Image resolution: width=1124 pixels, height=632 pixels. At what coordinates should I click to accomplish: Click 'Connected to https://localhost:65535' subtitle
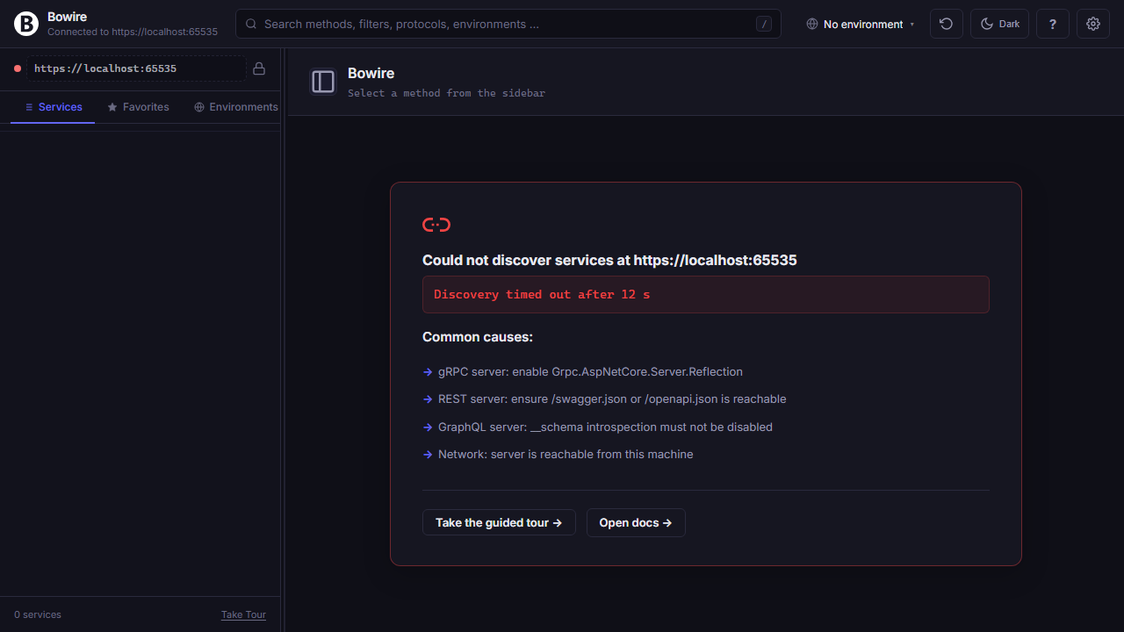[x=133, y=32]
